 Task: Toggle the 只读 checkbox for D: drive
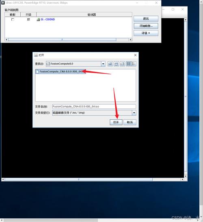coord(28,19)
